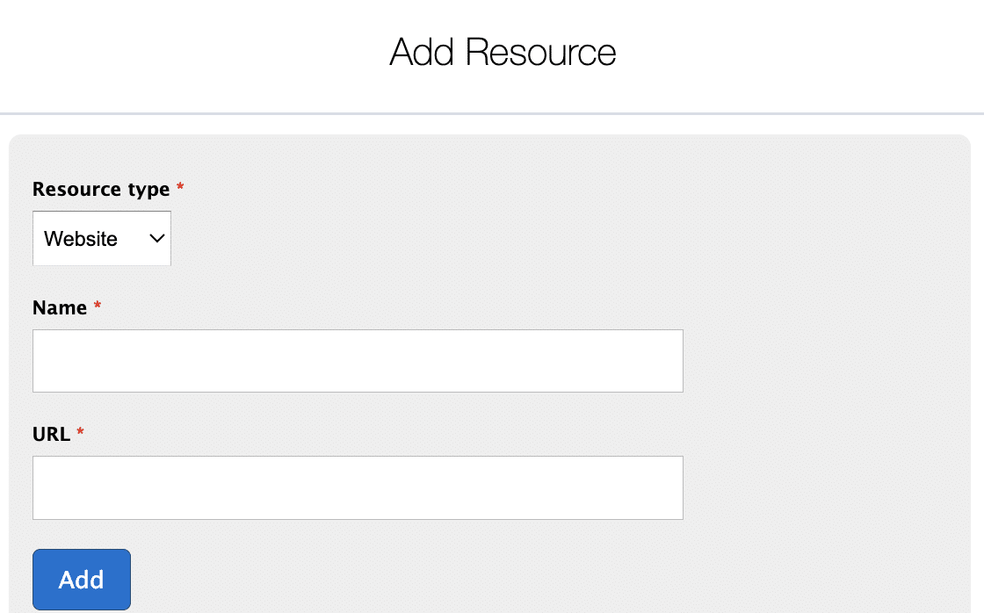Click the Name field label
The image size is (984, 613).
[60, 307]
